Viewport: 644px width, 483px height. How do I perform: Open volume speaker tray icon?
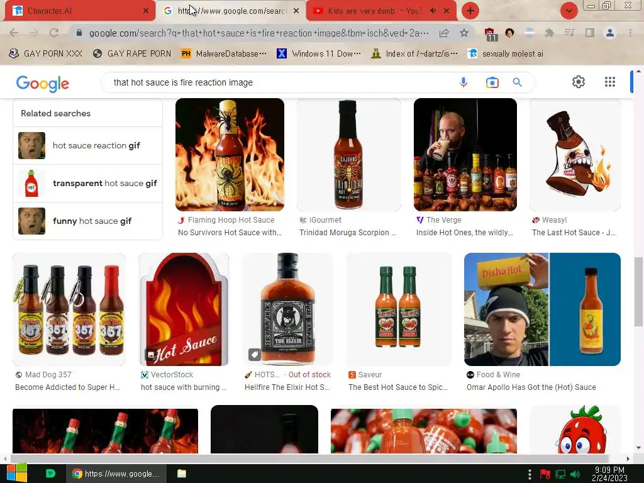575,474
